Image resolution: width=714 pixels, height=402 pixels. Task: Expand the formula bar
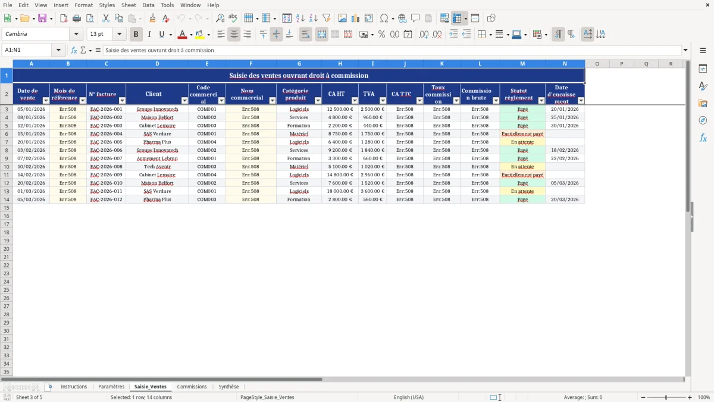[x=685, y=50]
